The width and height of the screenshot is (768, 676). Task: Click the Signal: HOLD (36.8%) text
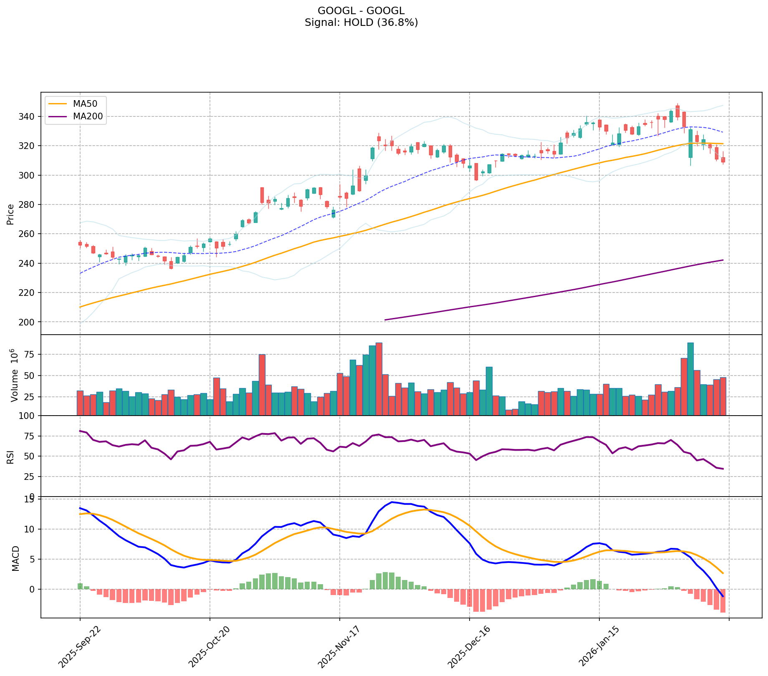(x=361, y=23)
